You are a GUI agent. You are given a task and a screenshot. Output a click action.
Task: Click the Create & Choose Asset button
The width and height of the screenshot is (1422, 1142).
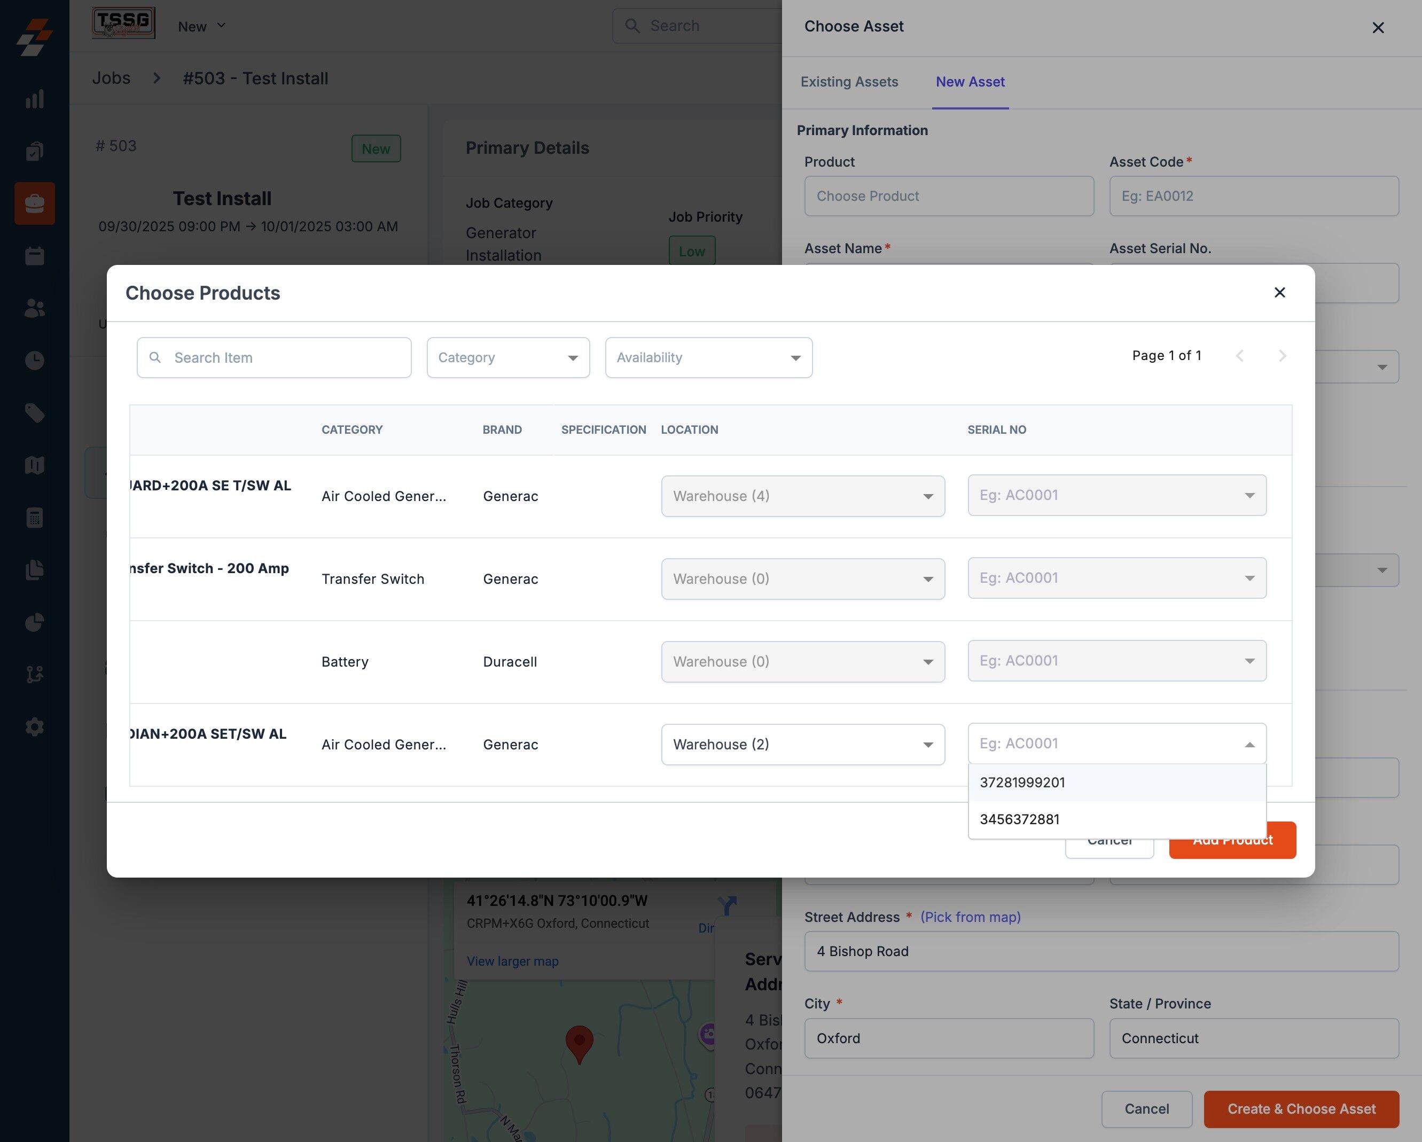click(x=1301, y=1109)
